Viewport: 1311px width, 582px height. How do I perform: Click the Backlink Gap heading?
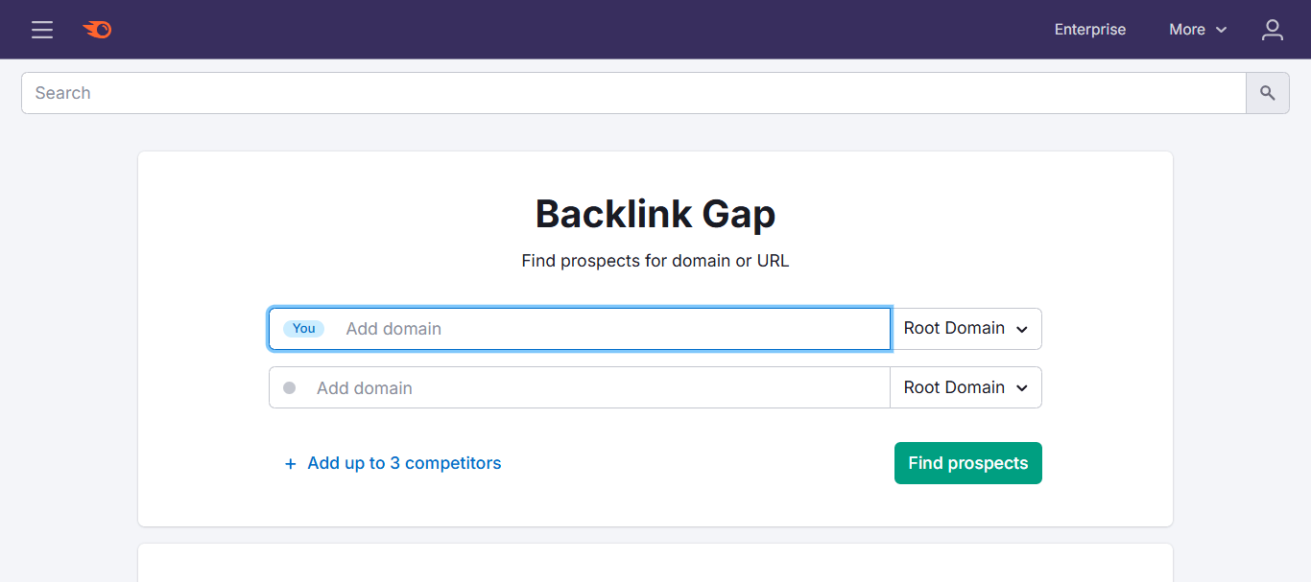click(x=655, y=214)
